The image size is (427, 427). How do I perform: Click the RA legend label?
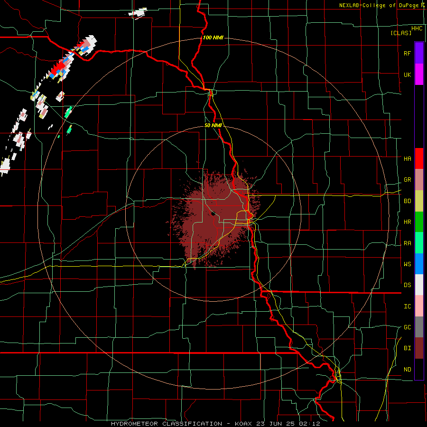pos(407,243)
